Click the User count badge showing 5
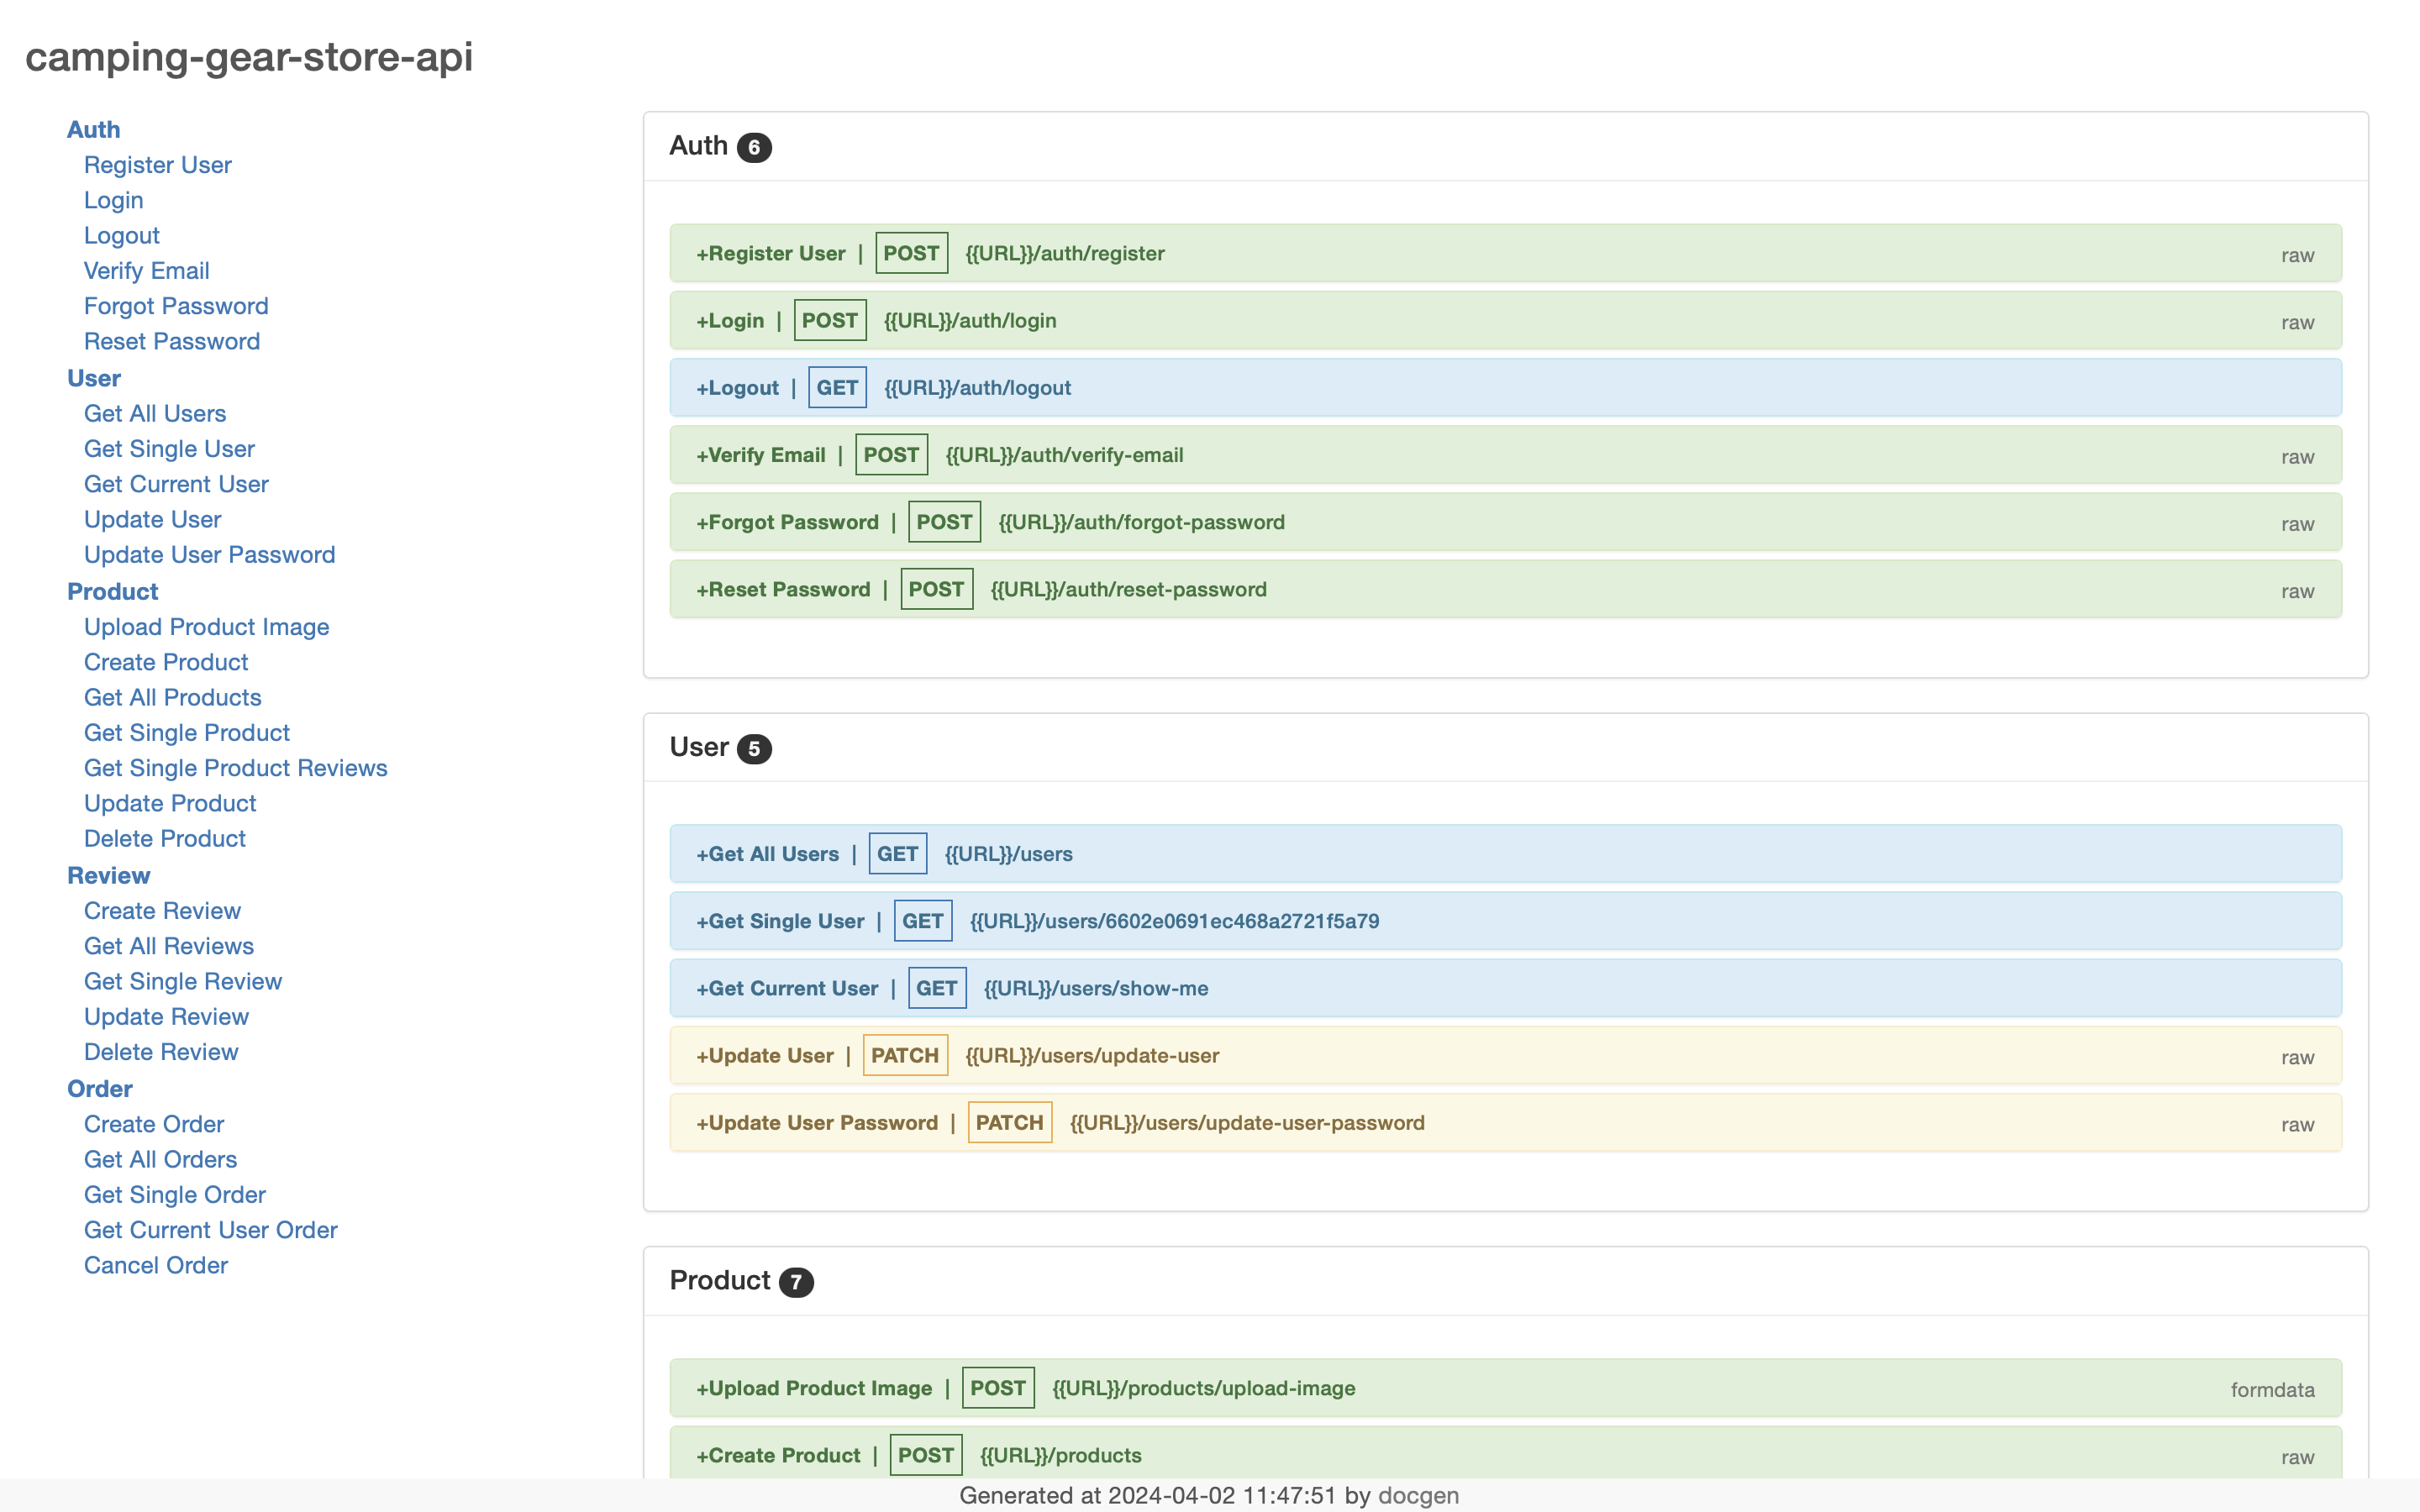Image resolution: width=2420 pixels, height=1512 pixels. pos(754,749)
